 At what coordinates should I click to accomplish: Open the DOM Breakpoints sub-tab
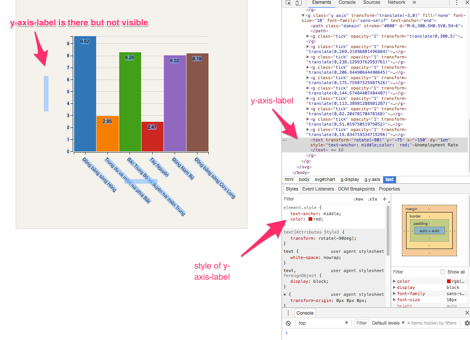pyautogui.click(x=356, y=189)
